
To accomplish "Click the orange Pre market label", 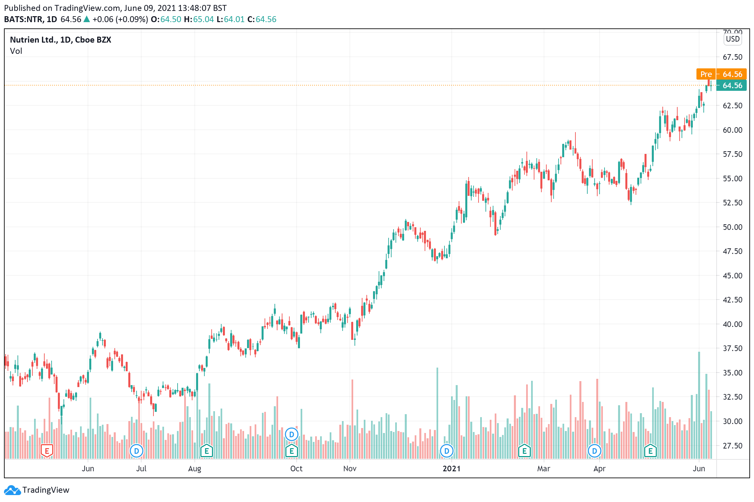I will pyautogui.click(x=706, y=74).
